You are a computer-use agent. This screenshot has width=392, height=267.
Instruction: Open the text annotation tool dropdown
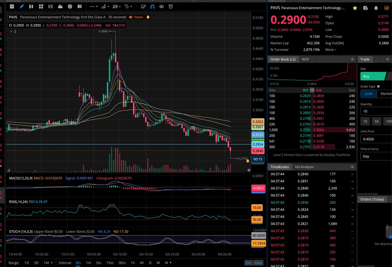pyautogui.click(x=128, y=6)
